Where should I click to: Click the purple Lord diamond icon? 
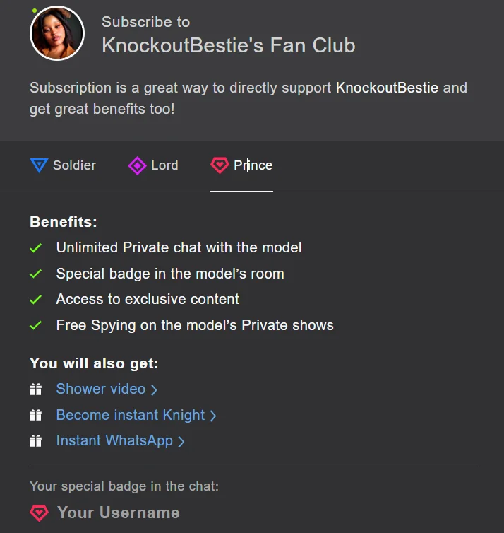(x=137, y=165)
